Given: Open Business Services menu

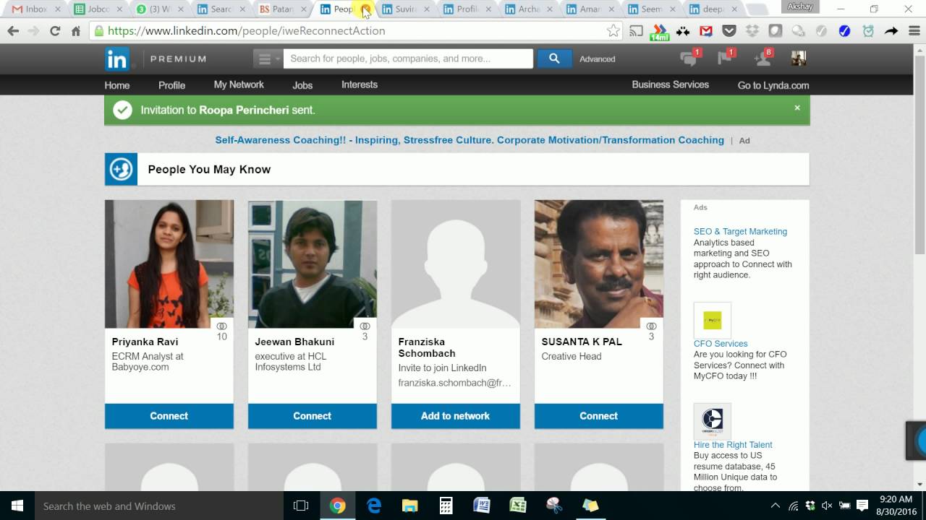Looking at the screenshot, I should [671, 84].
